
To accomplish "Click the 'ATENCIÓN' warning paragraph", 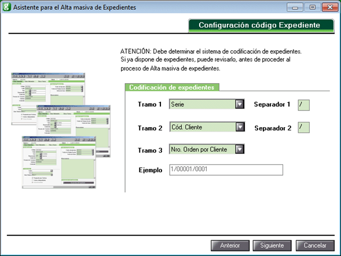I will 211,60.
